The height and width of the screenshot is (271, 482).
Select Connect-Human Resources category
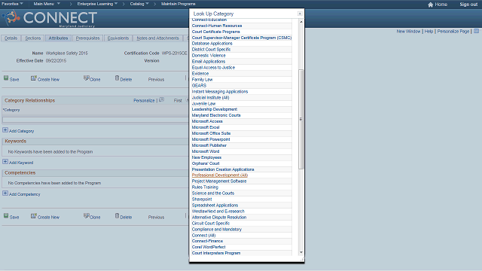pos(217,26)
